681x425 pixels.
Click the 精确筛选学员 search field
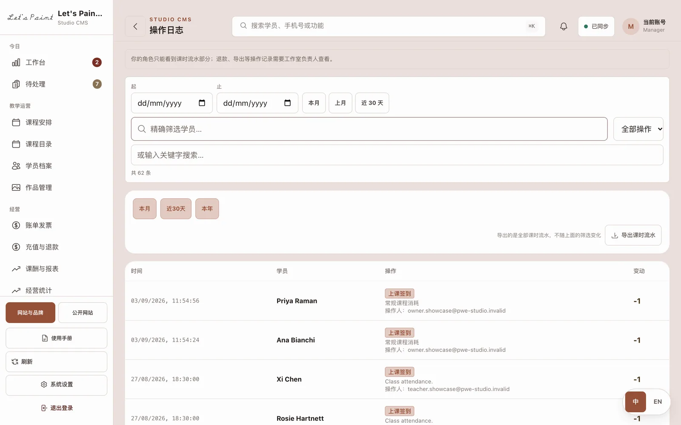(369, 129)
